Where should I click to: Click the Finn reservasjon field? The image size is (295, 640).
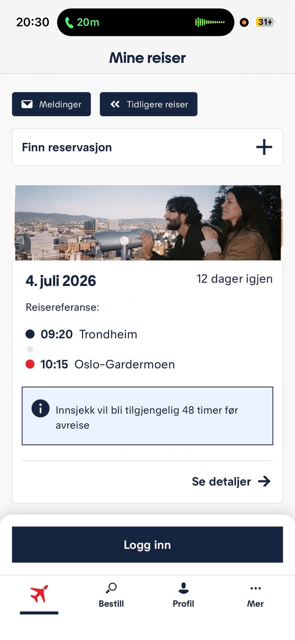coord(147,147)
